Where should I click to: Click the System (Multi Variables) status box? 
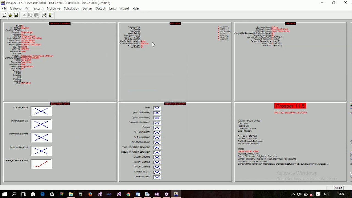[157, 123]
